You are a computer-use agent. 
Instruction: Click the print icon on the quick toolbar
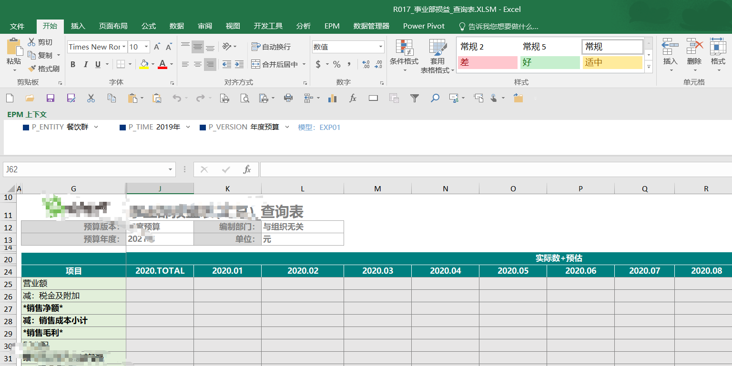288,98
